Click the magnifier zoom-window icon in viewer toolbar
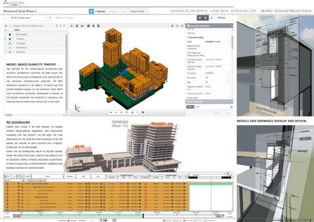This screenshot has width=314, height=222. (127, 112)
